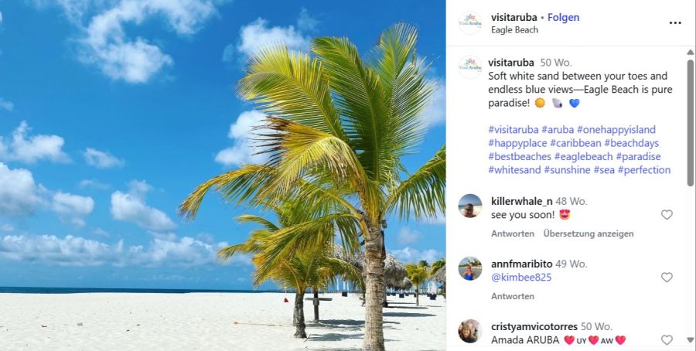Open annfmaribito profile avatar
Screen dimensions: 696x351
pyautogui.click(x=470, y=268)
